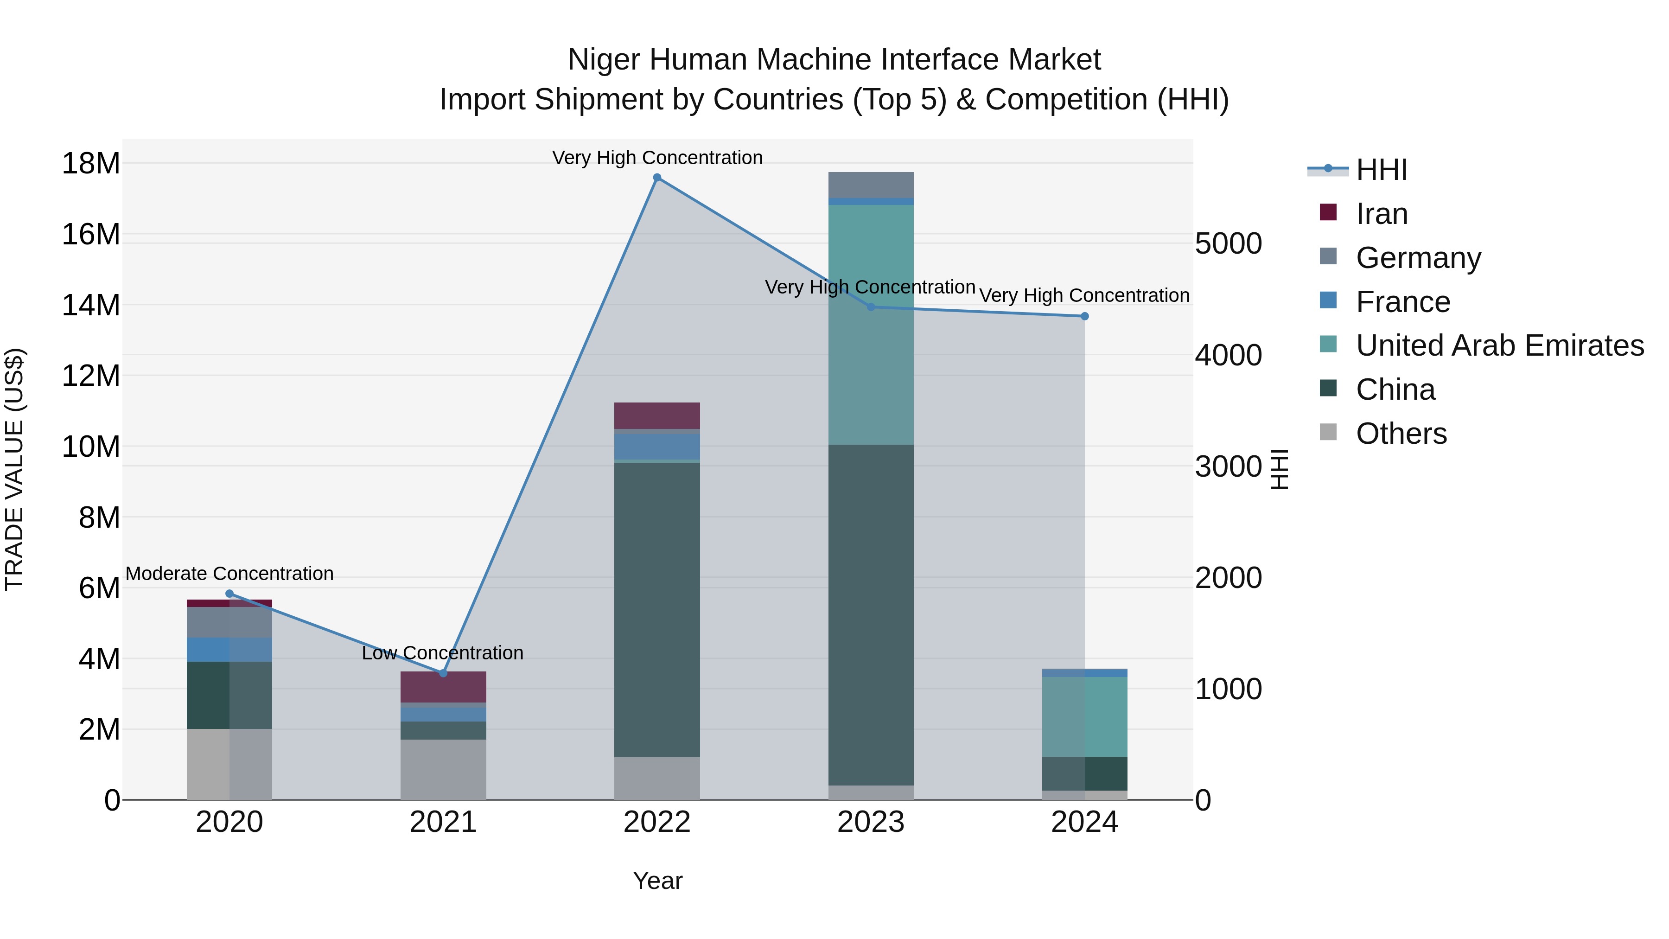Click the Others segment of the 2021 bar
This screenshot has width=1669, height=939.
pos(443,770)
